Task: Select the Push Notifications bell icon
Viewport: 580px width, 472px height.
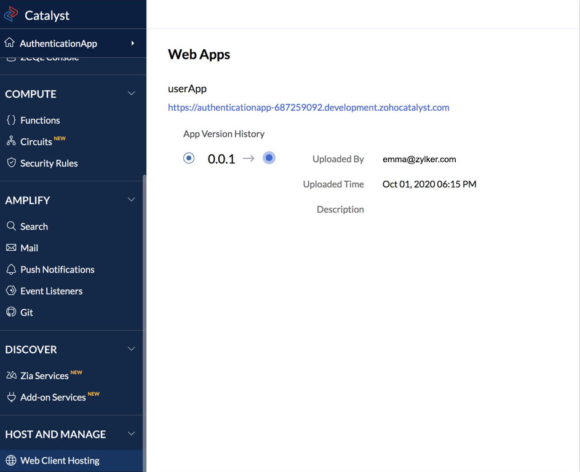Action: 10,269
